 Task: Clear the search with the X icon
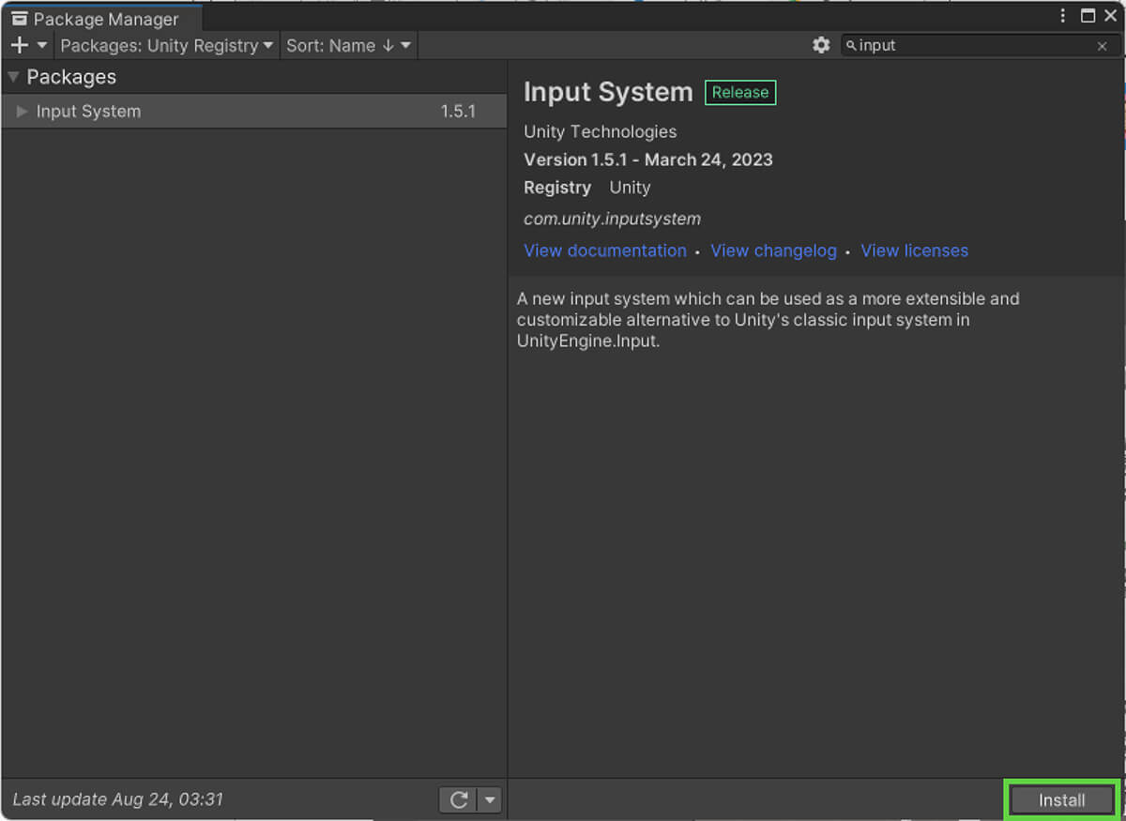[1103, 46]
